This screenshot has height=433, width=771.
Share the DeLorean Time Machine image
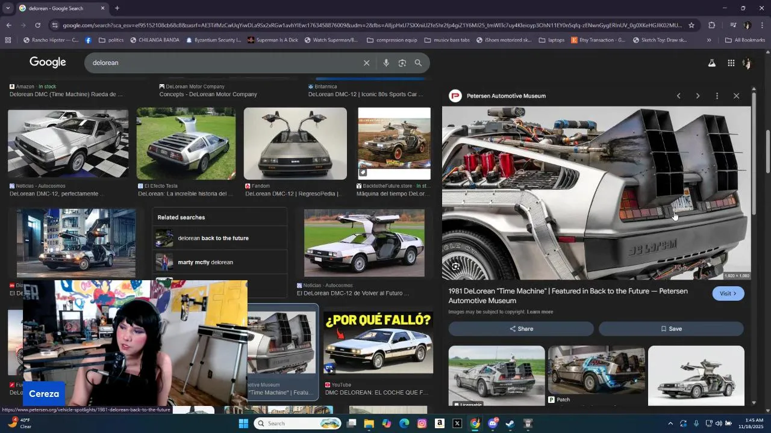click(521, 329)
